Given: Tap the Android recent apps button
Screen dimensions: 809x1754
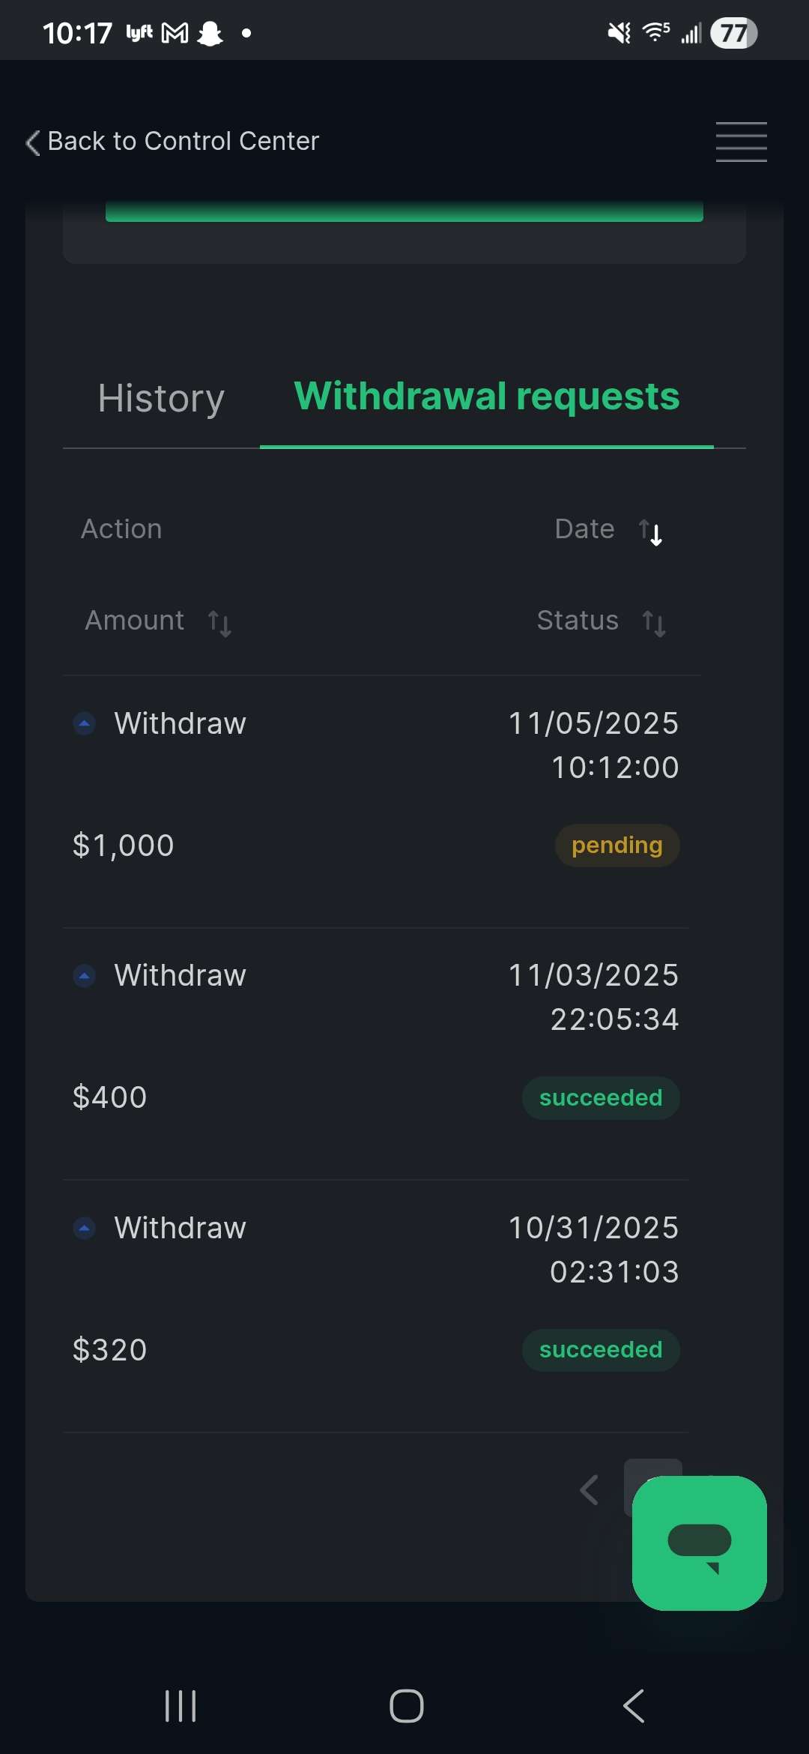Looking at the screenshot, I should 181,1706.
